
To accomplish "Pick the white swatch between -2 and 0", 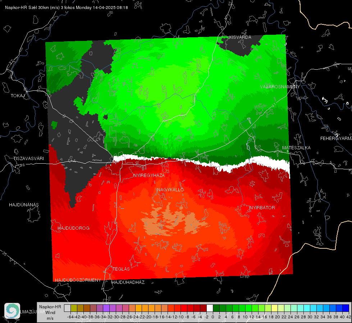I will (210, 308).
